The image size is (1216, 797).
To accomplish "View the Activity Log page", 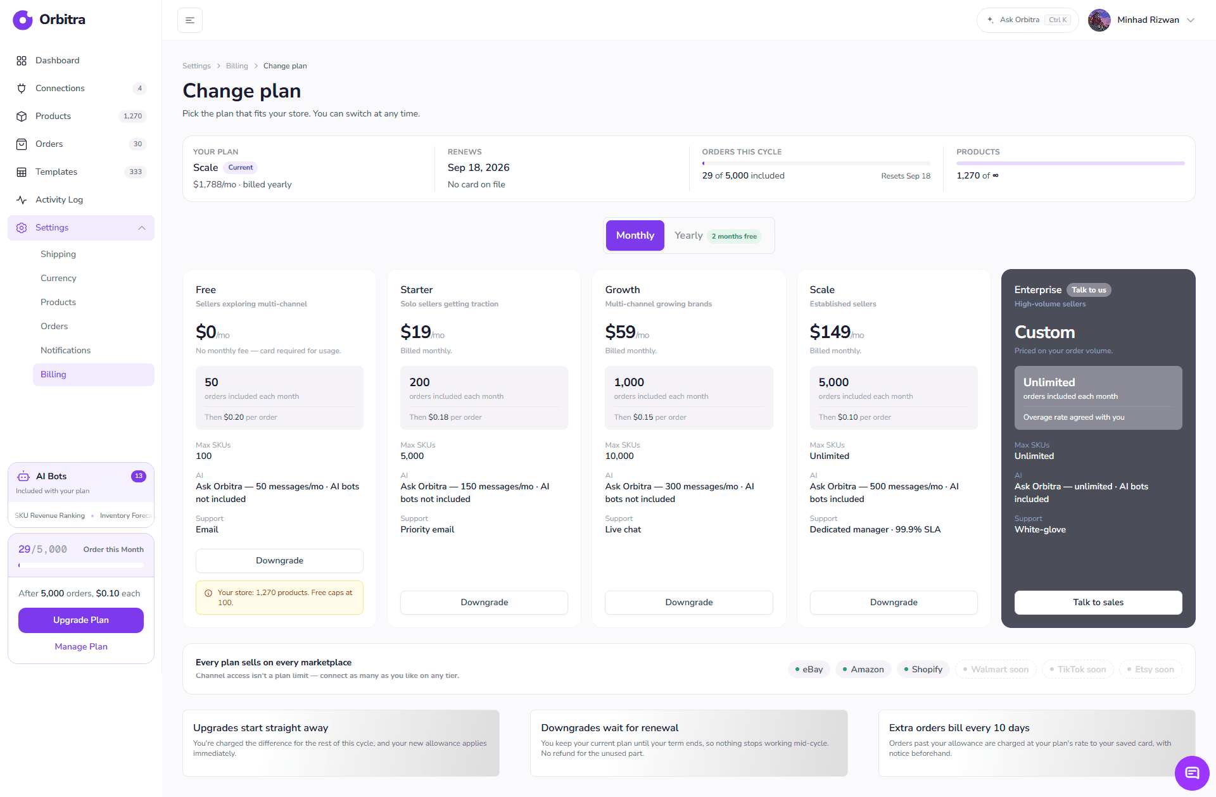I will click(81, 200).
